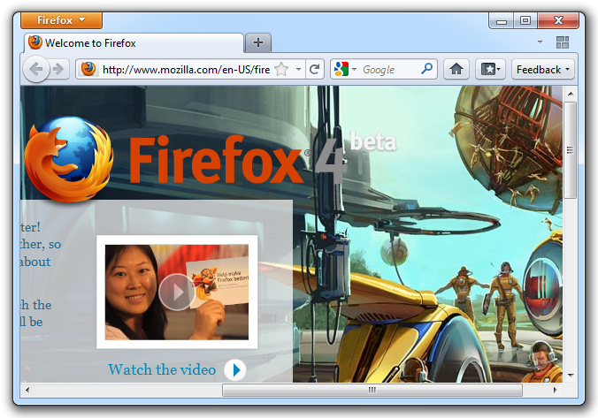The image size is (598, 418).
Task: Click the vertical scrollbar down arrow
Action: click(x=571, y=376)
